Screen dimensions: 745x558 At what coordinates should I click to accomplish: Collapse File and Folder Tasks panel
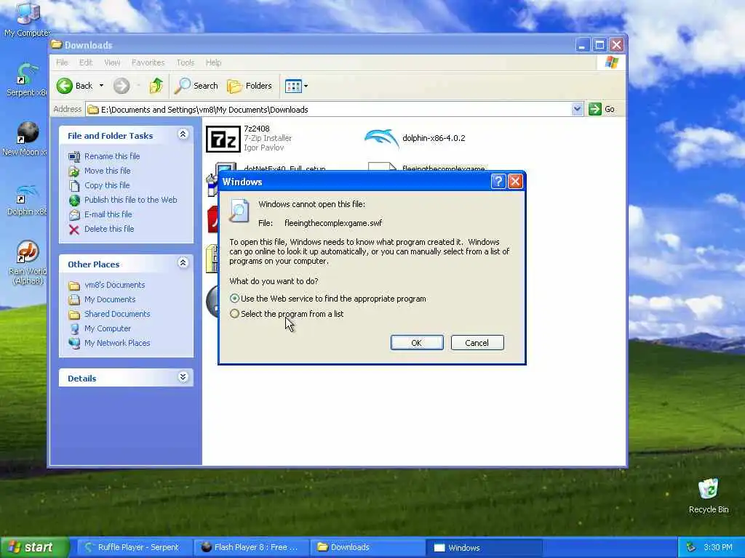183,134
